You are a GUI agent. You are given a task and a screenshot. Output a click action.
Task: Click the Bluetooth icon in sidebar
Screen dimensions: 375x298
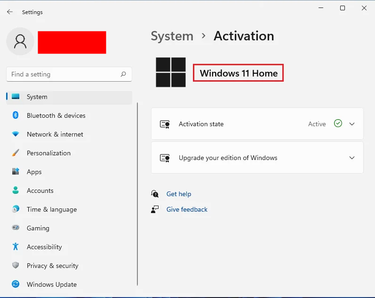[16, 115]
